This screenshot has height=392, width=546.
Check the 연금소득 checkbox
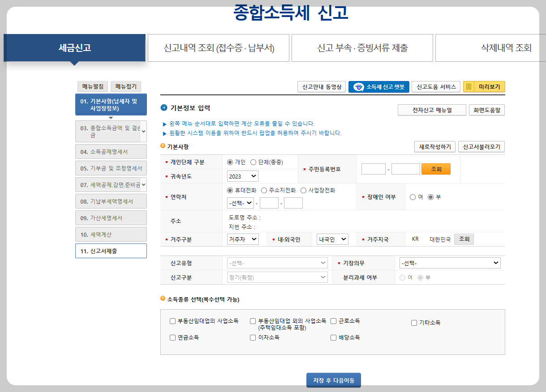pos(172,337)
